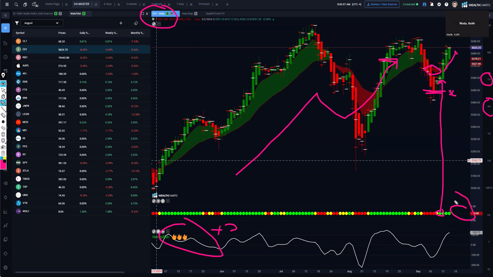Activate the pen drawing tool icon
493x277 pixels.
3,75
